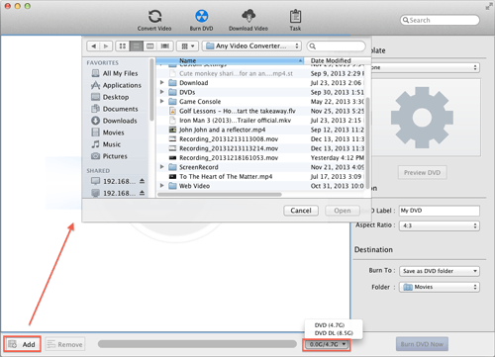This screenshot has width=495, height=357.
Task: Open the Convert Video section
Action: coord(154,21)
